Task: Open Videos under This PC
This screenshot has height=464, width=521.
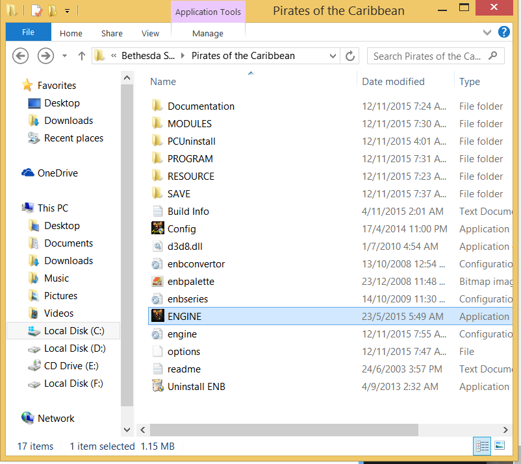Action: (x=58, y=313)
